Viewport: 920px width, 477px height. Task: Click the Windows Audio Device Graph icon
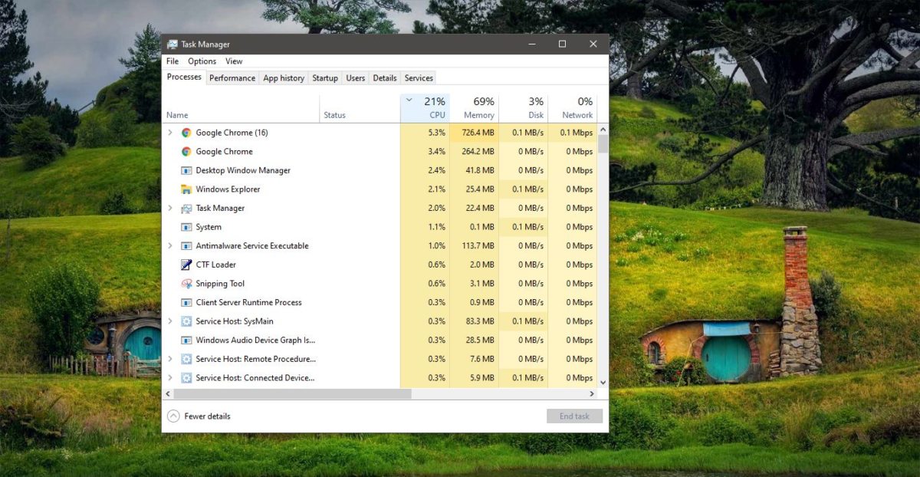tap(186, 340)
